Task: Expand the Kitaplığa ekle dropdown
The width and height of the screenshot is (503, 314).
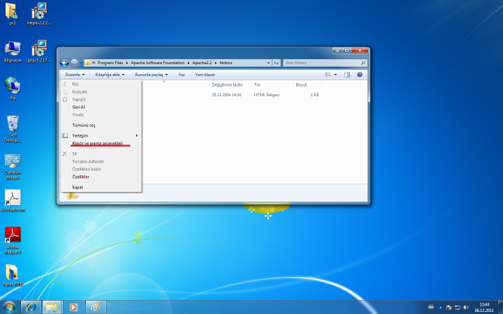Action: click(x=110, y=74)
